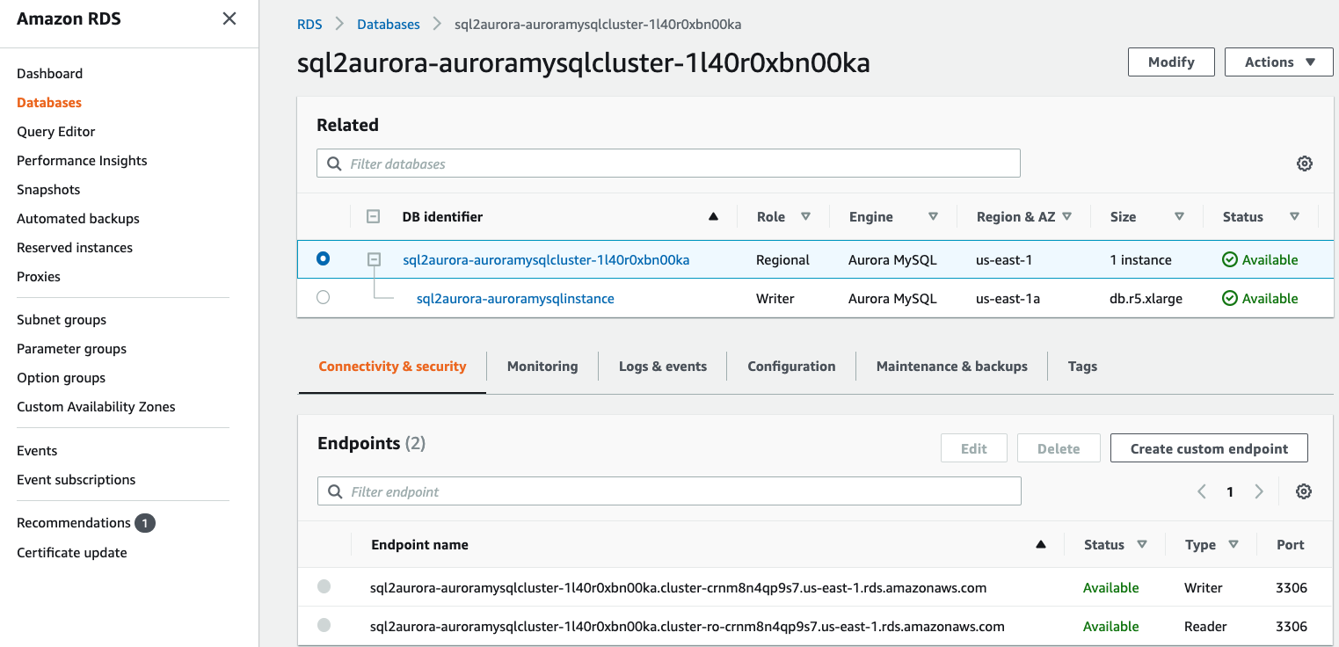The width and height of the screenshot is (1339, 647).
Task: Open Snapshots in sidebar
Action: click(48, 190)
